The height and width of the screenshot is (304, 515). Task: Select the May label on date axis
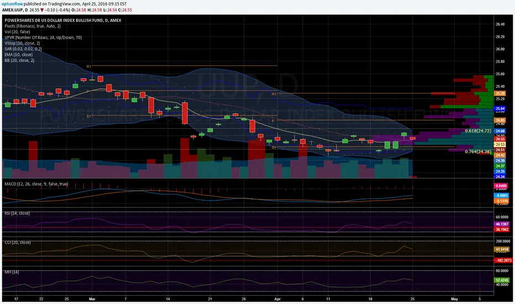point(455,299)
